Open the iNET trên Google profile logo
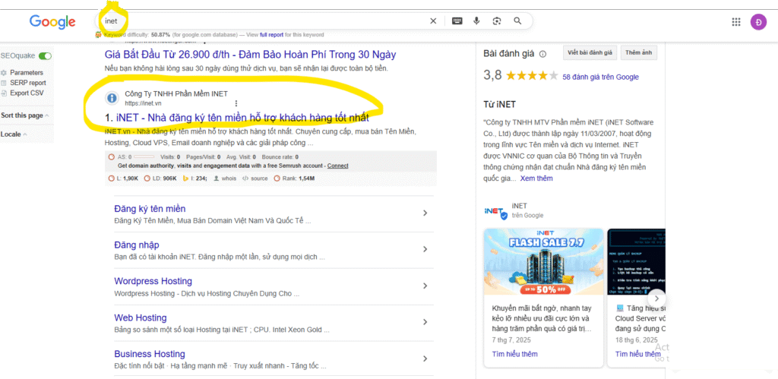This screenshot has height=379, width=778. 495,211
